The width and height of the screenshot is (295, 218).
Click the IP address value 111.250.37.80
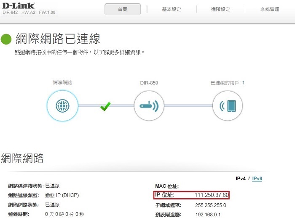coord(212,195)
